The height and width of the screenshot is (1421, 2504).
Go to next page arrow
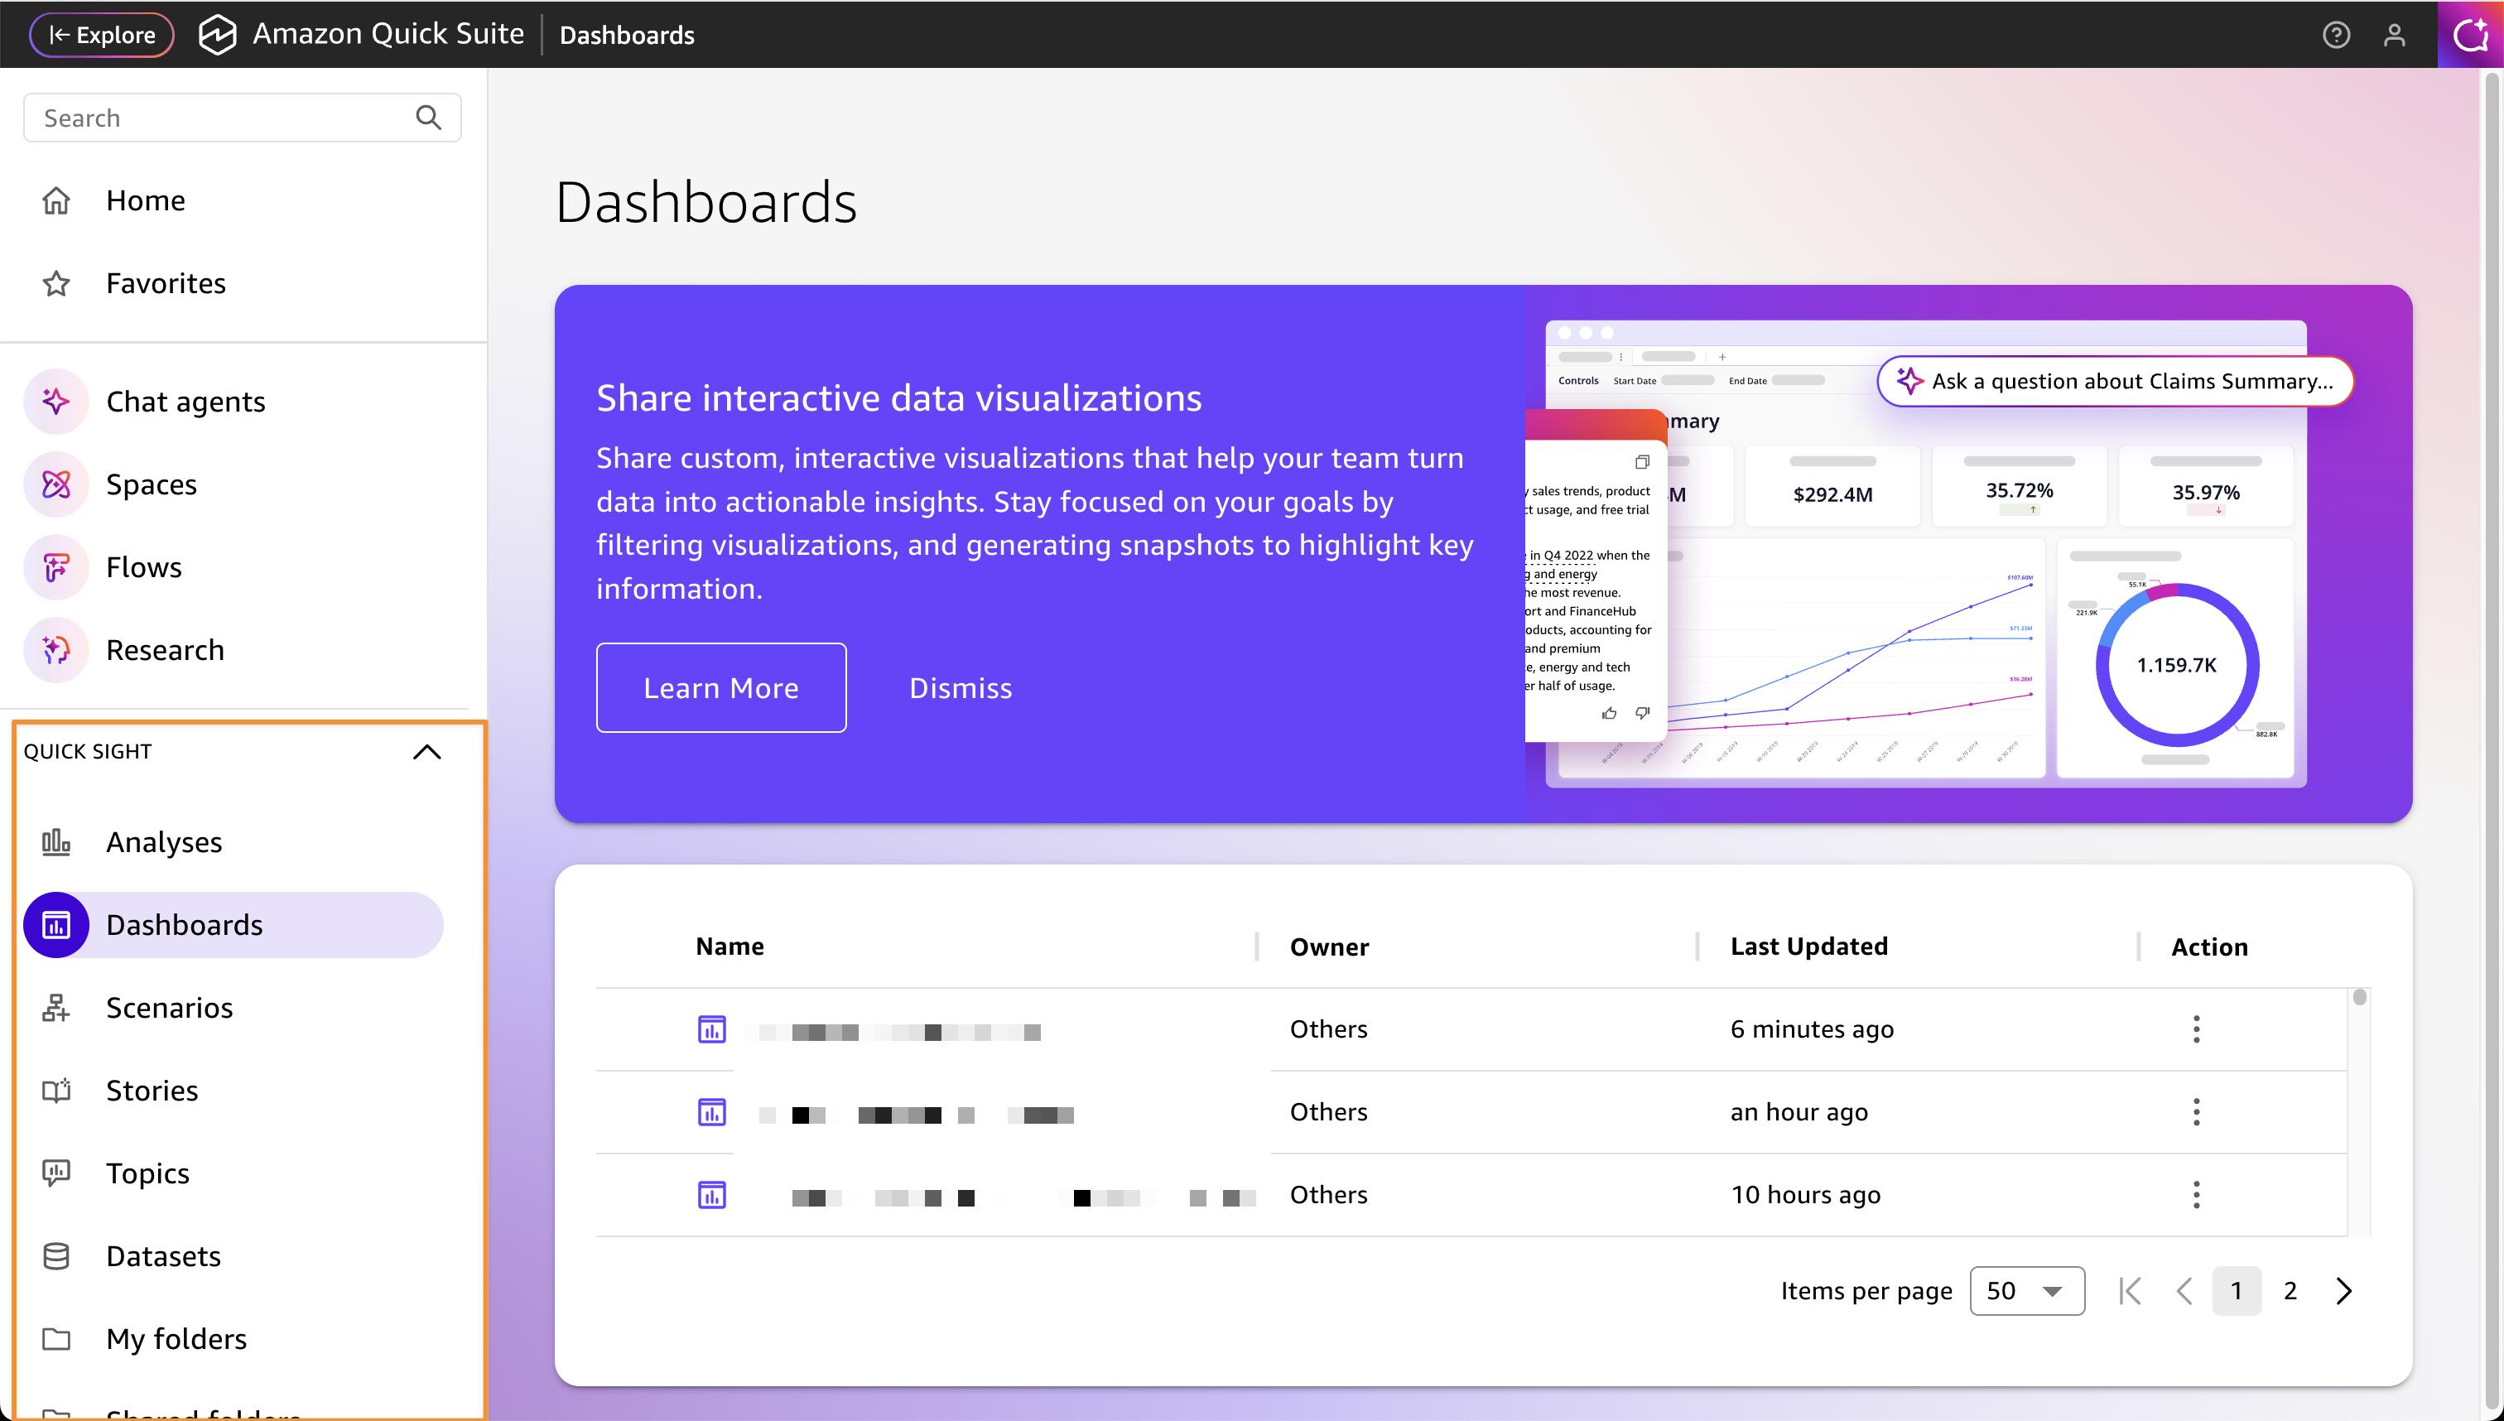(x=2344, y=1291)
